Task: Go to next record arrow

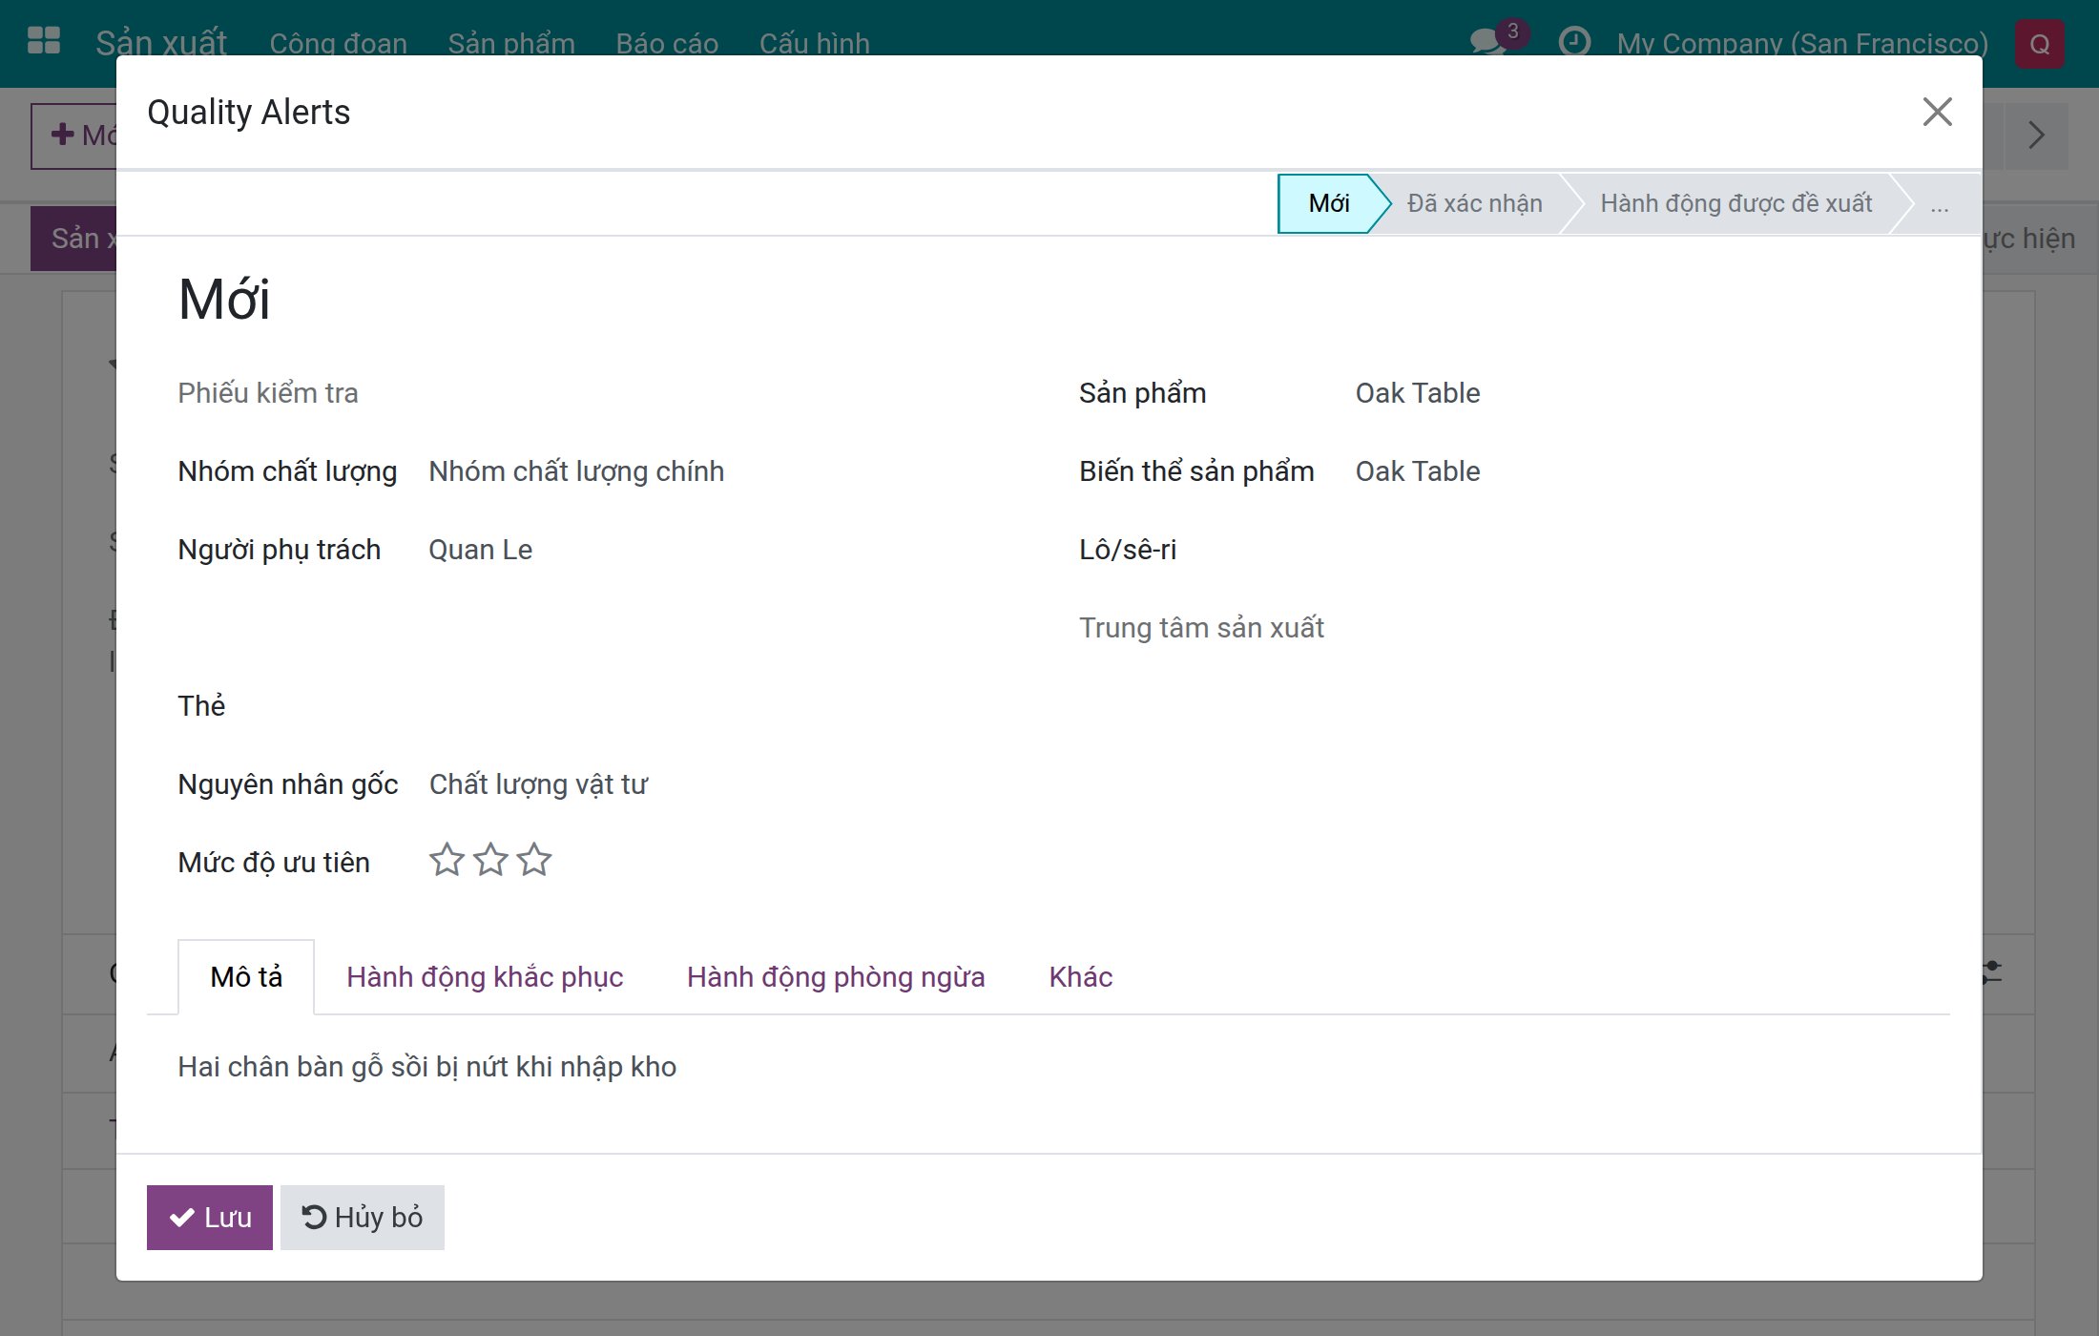Action: coord(2036,136)
